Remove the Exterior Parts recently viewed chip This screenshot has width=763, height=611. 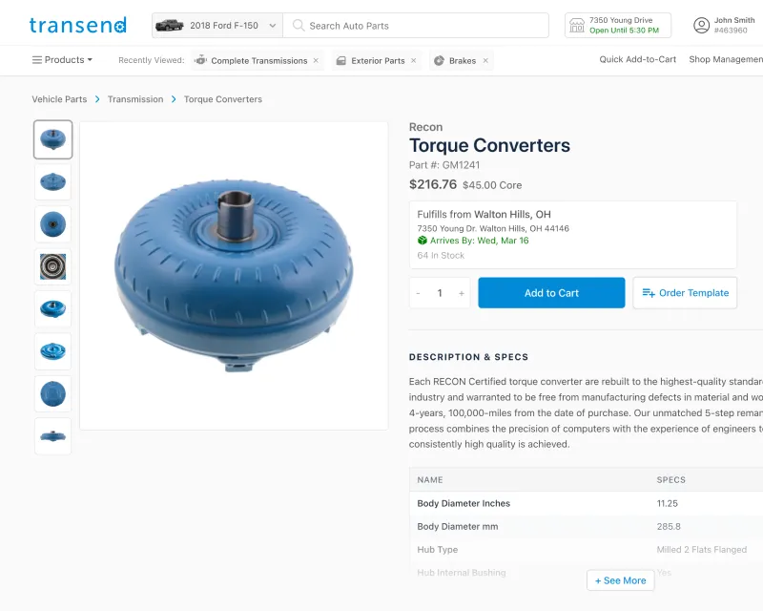[413, 59]
